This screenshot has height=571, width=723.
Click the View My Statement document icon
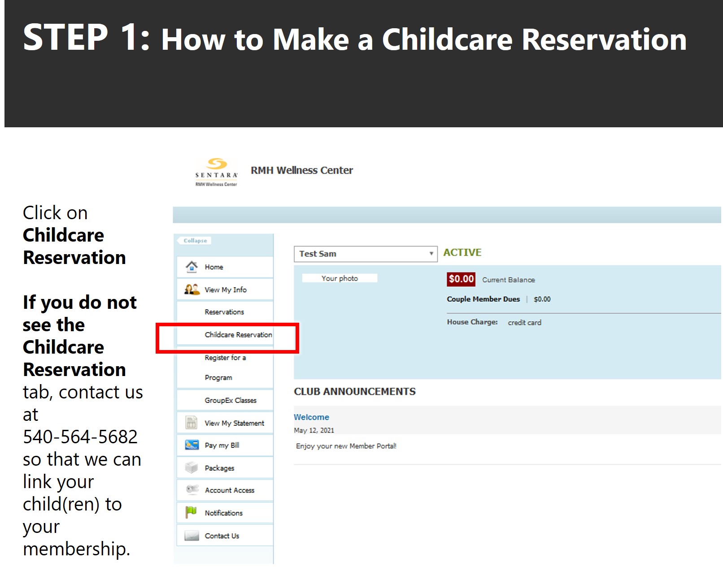coord(192,423)
